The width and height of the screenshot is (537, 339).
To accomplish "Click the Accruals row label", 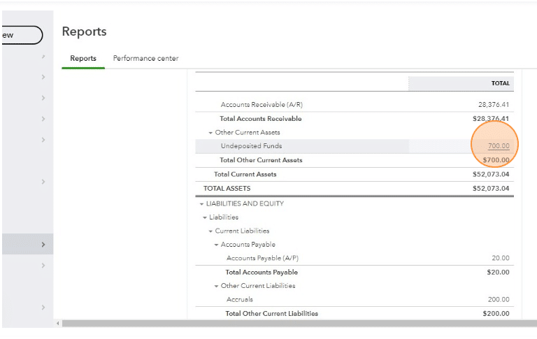I will pyautogui.click(x=239, y=299).
